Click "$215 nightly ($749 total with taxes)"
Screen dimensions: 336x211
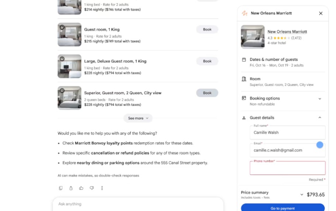(x=112, y=41)
